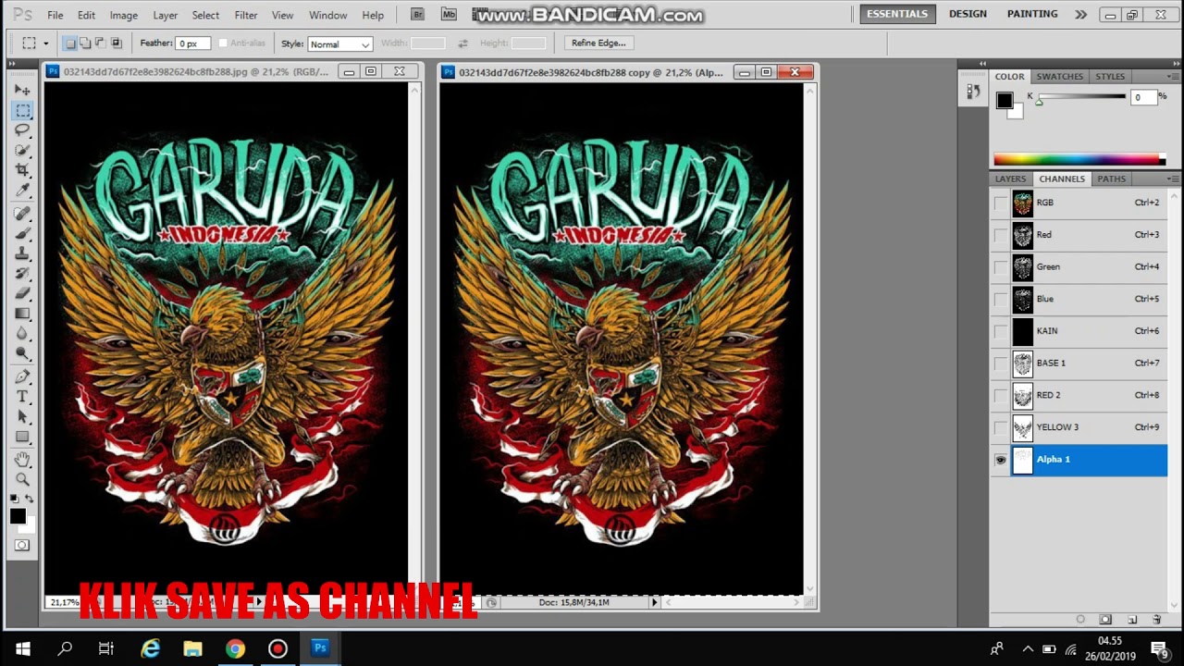Open the Image menu
Viewport: 1184px width, 666px height.
tap(123, 15)
